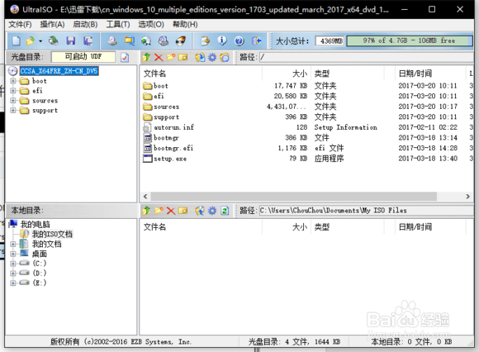The height and width of the screenshot is (352, 479).
Task: Select setup.exe in disc file list
Action: tap(170, 159)
